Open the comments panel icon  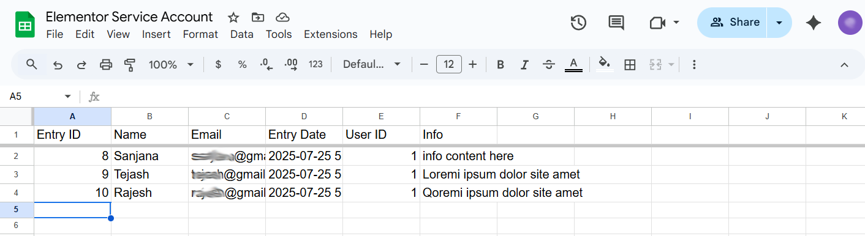click(x=616, y=23)
